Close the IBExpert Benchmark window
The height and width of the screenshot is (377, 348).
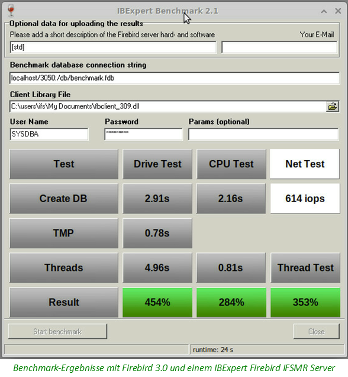338,11
